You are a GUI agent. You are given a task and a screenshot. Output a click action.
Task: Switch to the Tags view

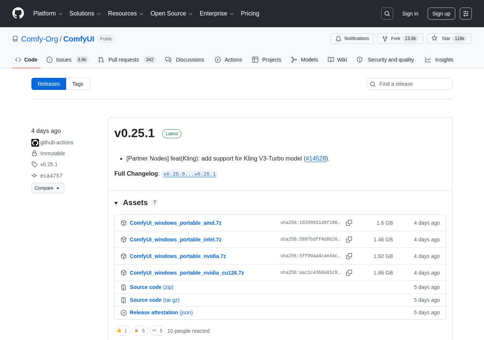click(x=78, y=84)
